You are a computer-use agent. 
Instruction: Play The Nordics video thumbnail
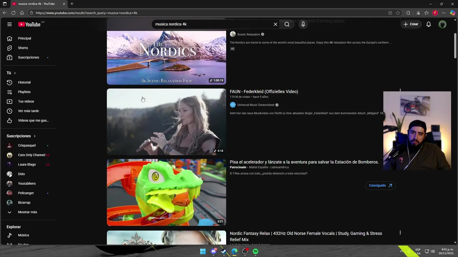tap(166, 58)
